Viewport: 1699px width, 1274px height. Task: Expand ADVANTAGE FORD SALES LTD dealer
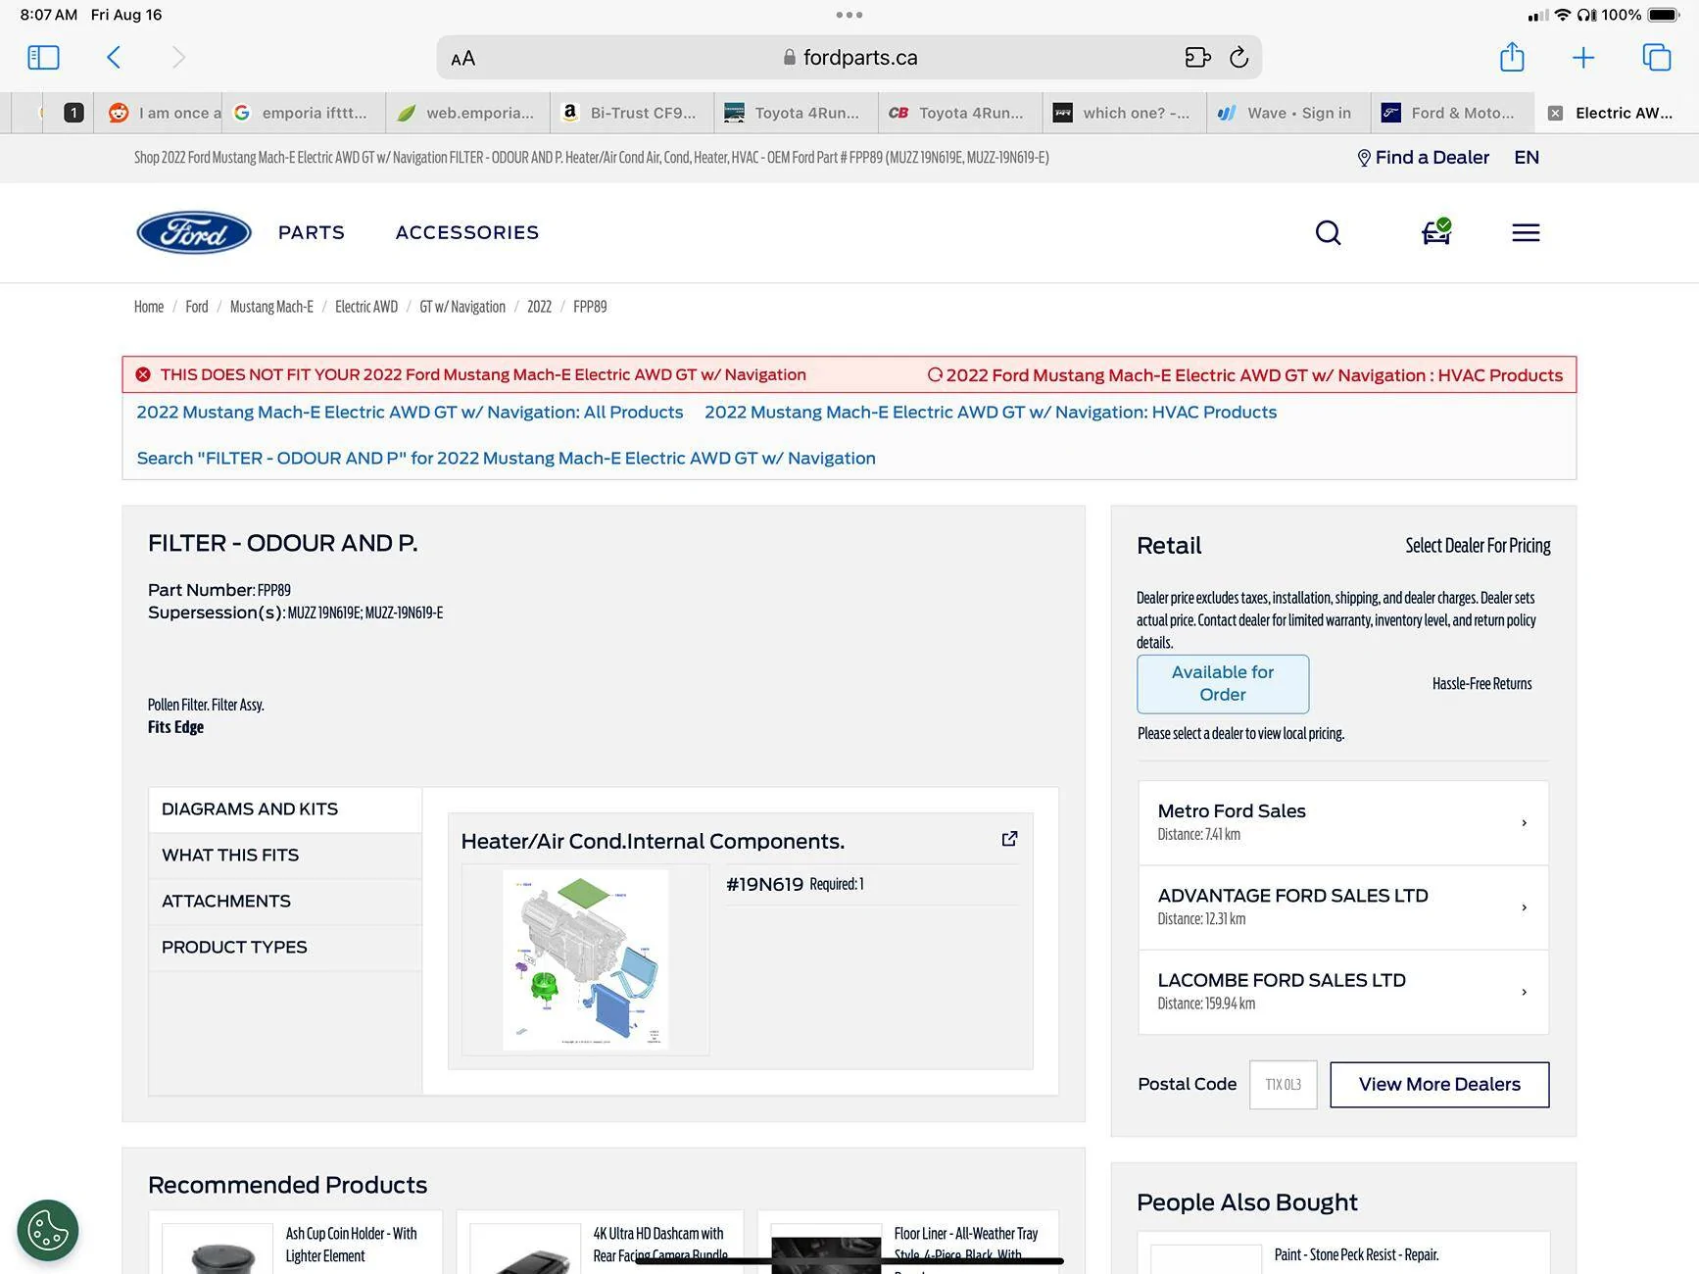1343,907
